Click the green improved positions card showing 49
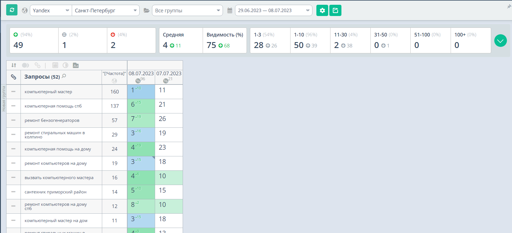Viewport: 512px width, 233px height. [34, 40]
